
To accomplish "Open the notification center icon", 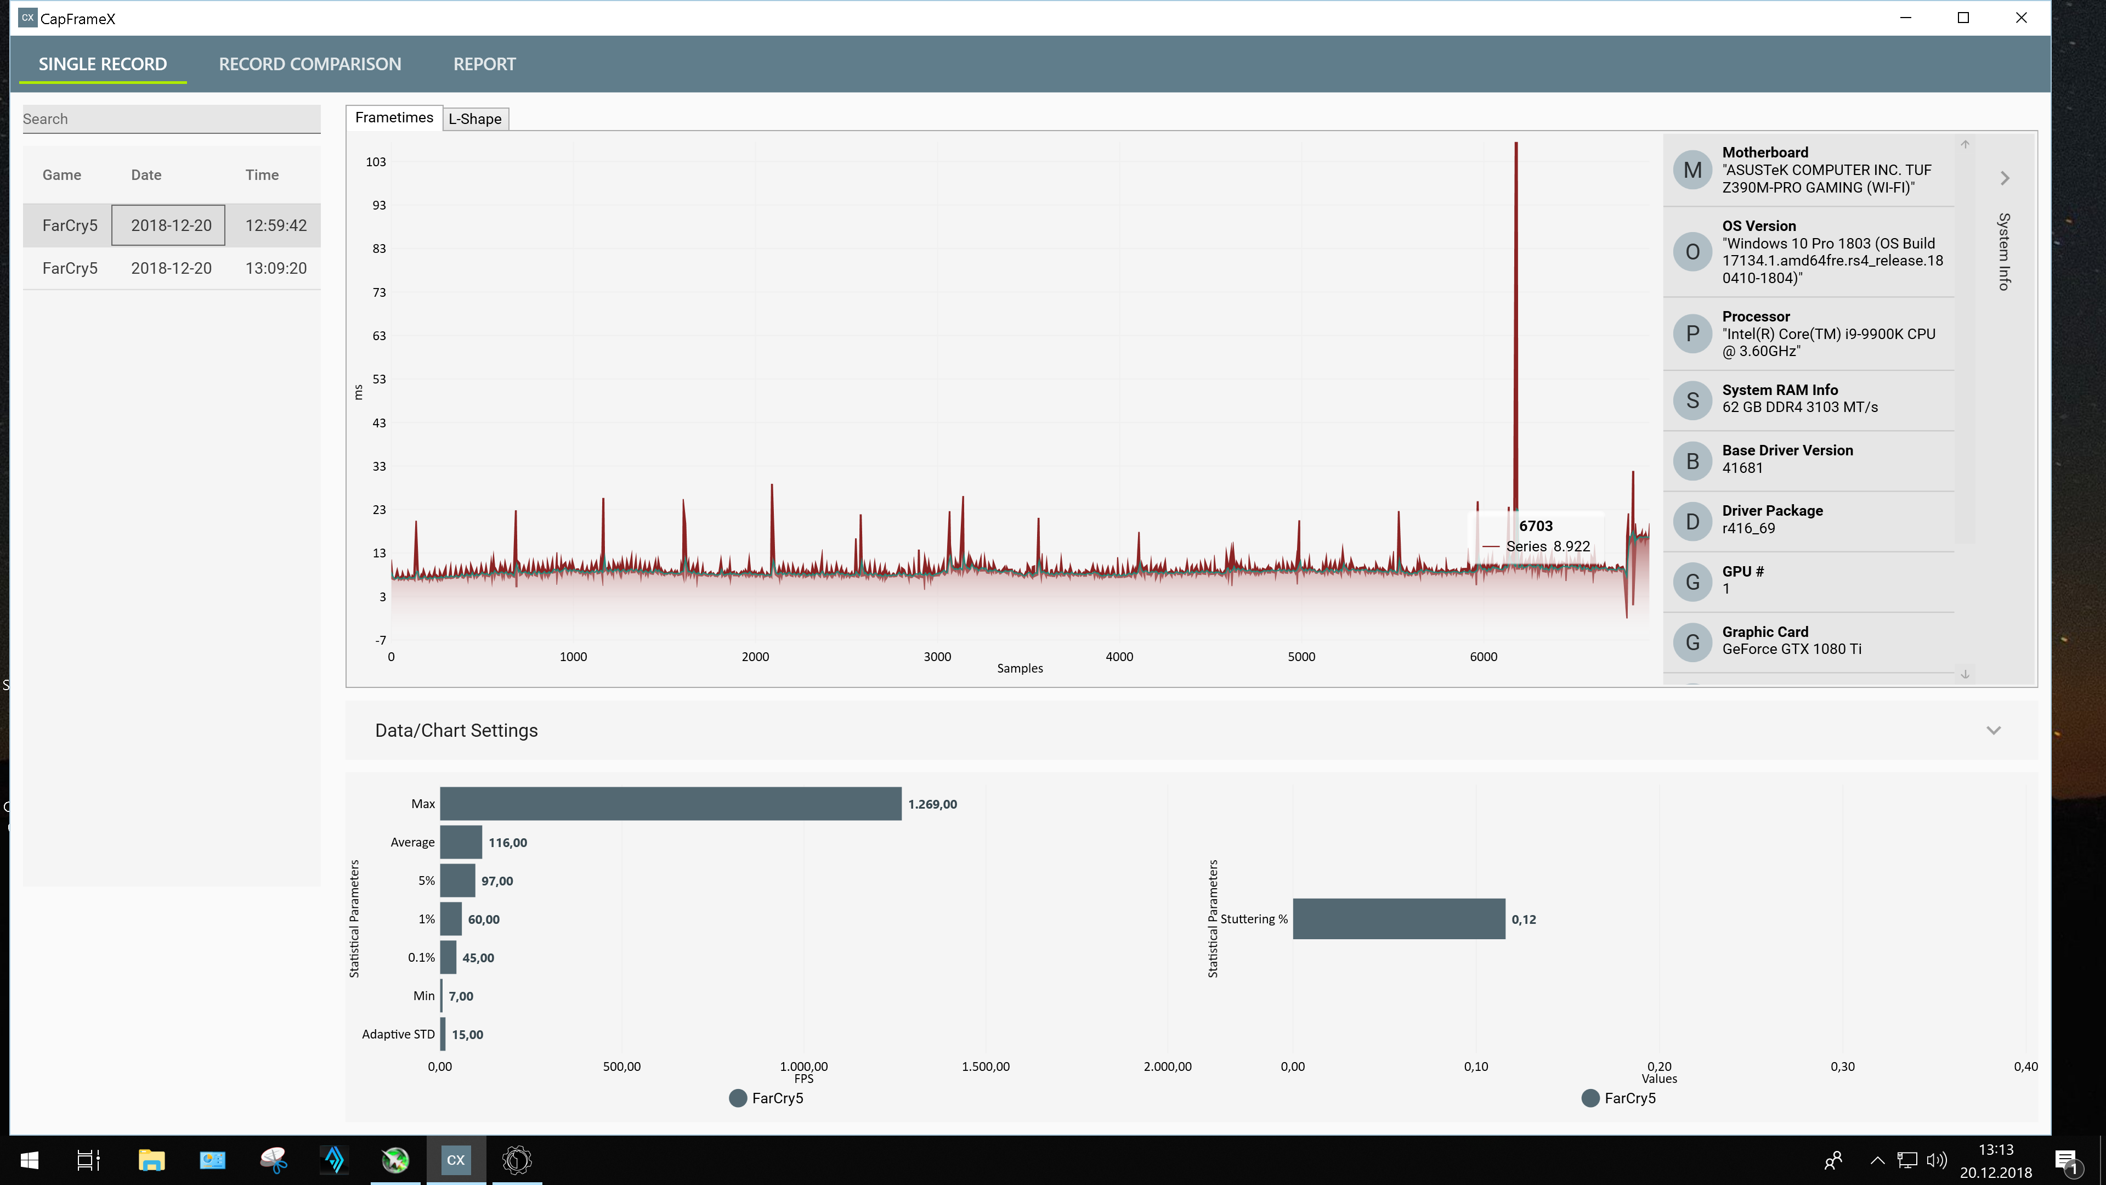I will tap(2066, 1161).
